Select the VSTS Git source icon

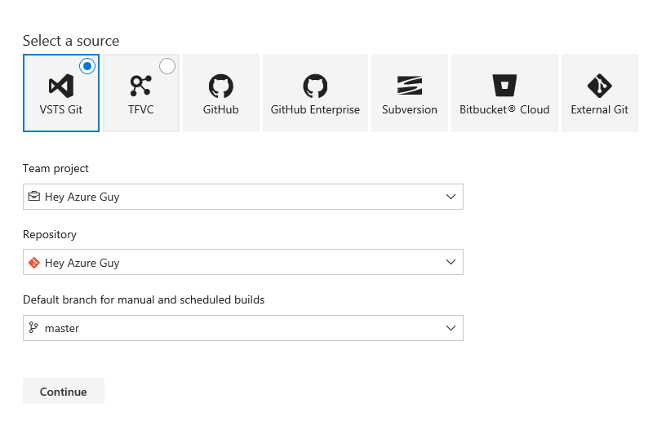[61, 86]
